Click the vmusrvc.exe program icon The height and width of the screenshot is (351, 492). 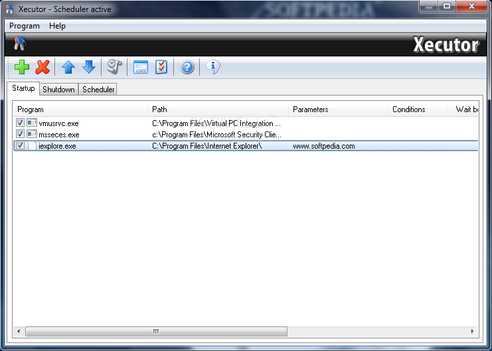coord(32,123)
